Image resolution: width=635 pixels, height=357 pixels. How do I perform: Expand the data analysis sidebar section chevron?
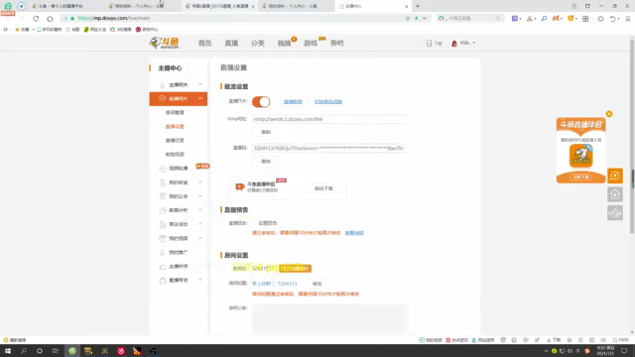200,210
